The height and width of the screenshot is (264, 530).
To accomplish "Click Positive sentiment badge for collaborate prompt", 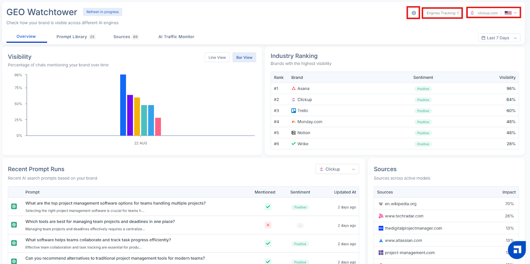I will pos(300,244).
